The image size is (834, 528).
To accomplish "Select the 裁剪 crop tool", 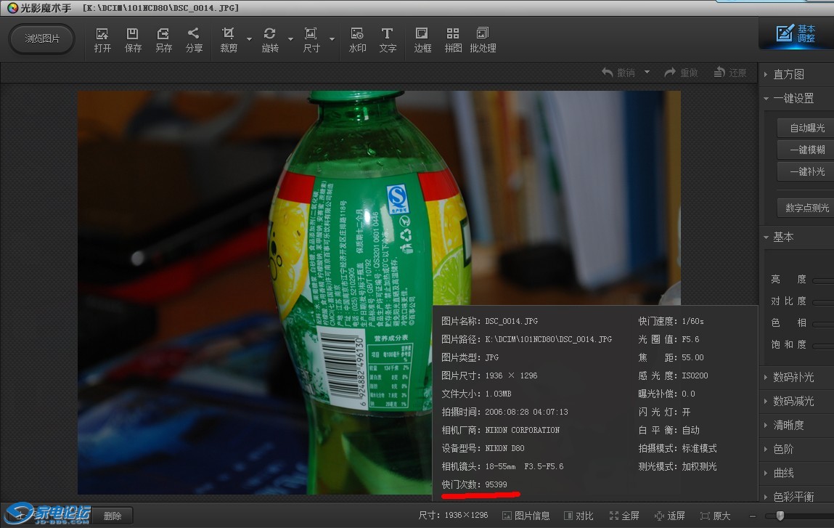I will (227, 38).
